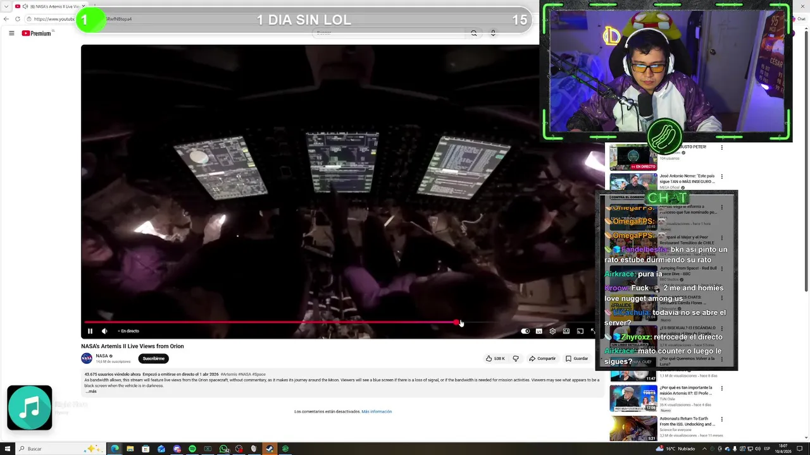810x455 pixels.
Task: Open the NASA channel avatar
Action: pos(87,358)
